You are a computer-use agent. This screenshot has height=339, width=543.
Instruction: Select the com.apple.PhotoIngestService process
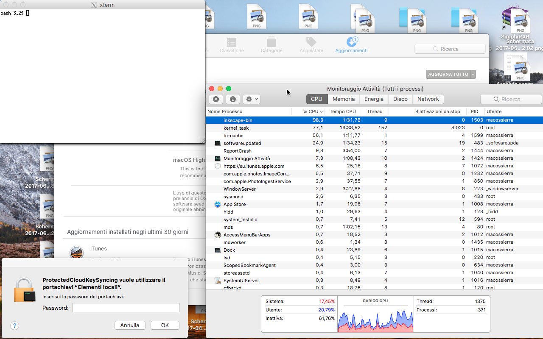coord(374,181)
